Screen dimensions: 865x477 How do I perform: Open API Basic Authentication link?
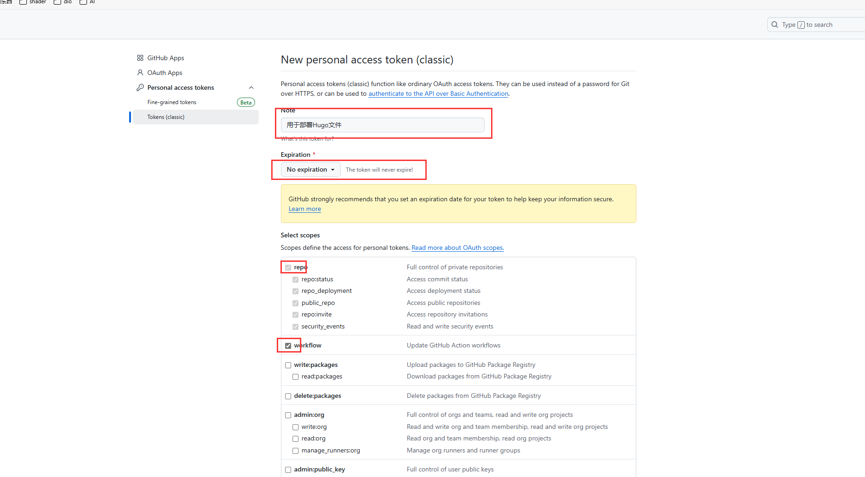pyautogui.click(x=438, y=93)
